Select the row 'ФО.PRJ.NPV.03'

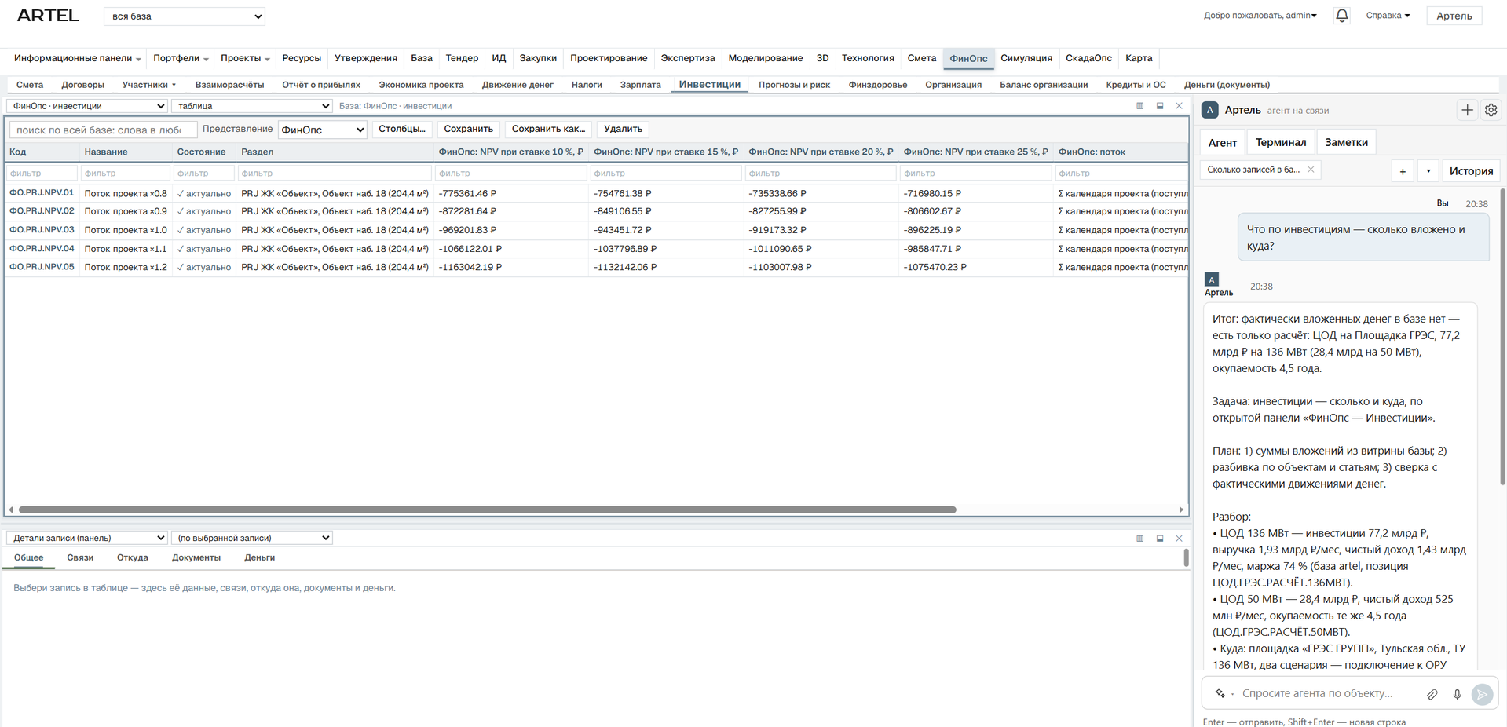click(x=595, y=230)
